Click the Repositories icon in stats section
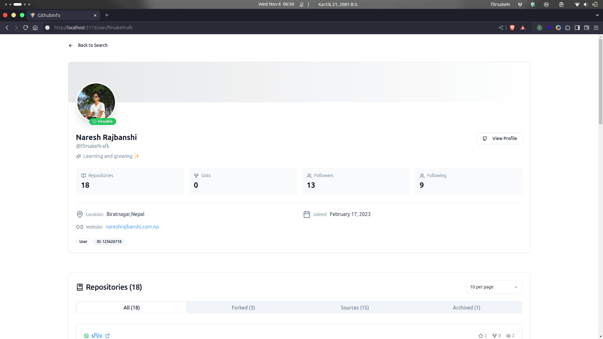 (x=83, y=175)
